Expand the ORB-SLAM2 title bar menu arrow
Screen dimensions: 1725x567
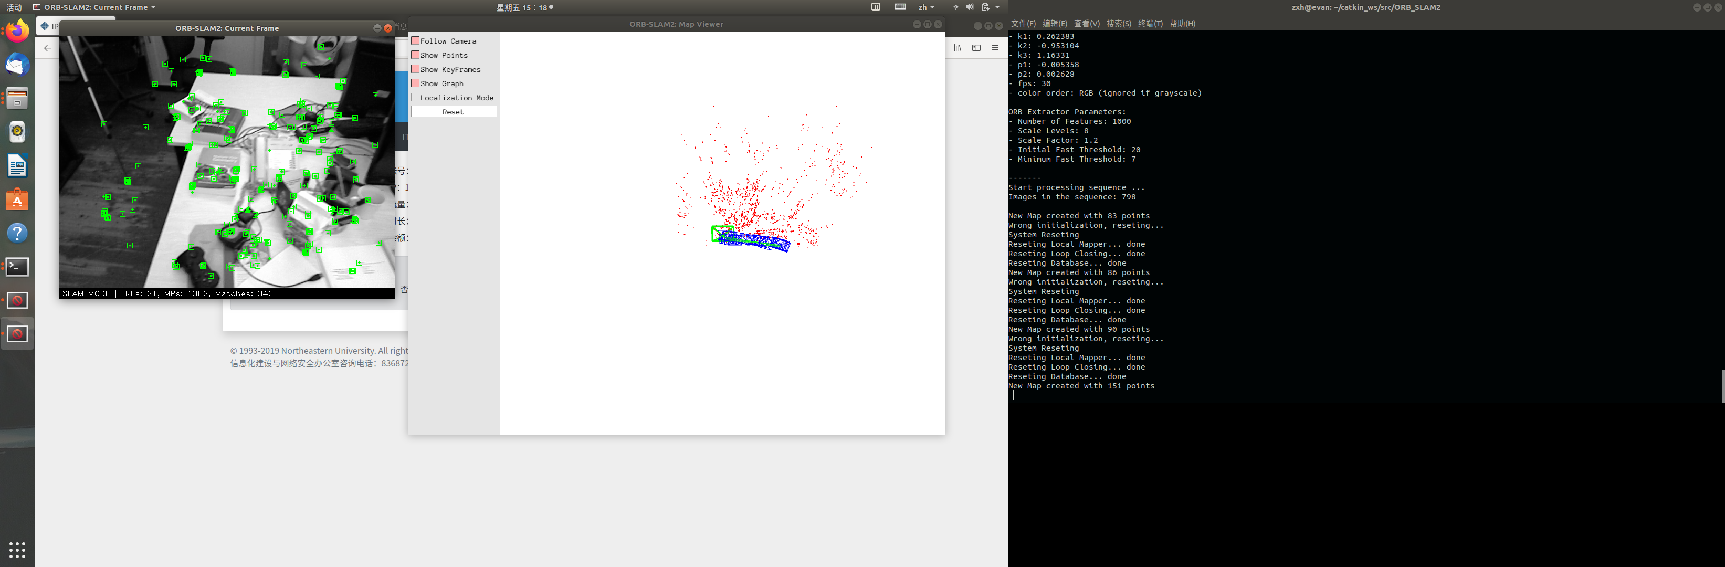click(153, 7)
